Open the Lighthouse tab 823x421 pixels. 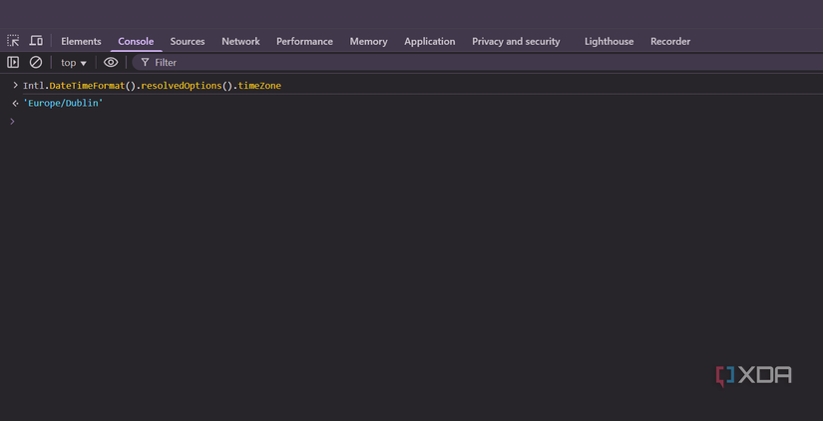609,41
